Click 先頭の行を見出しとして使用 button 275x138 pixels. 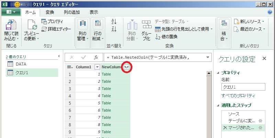click(x=184, y=29)
